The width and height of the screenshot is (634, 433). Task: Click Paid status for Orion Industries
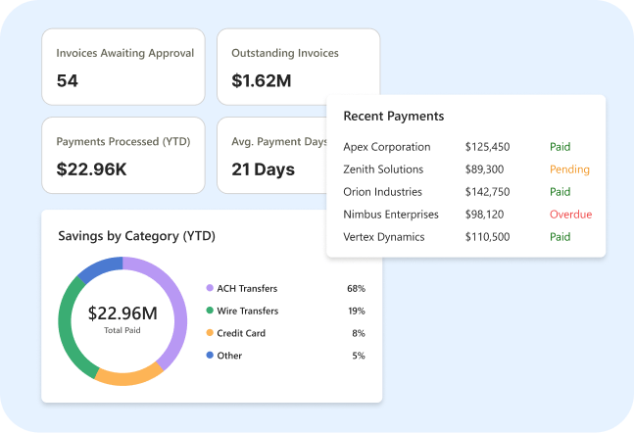560,192
